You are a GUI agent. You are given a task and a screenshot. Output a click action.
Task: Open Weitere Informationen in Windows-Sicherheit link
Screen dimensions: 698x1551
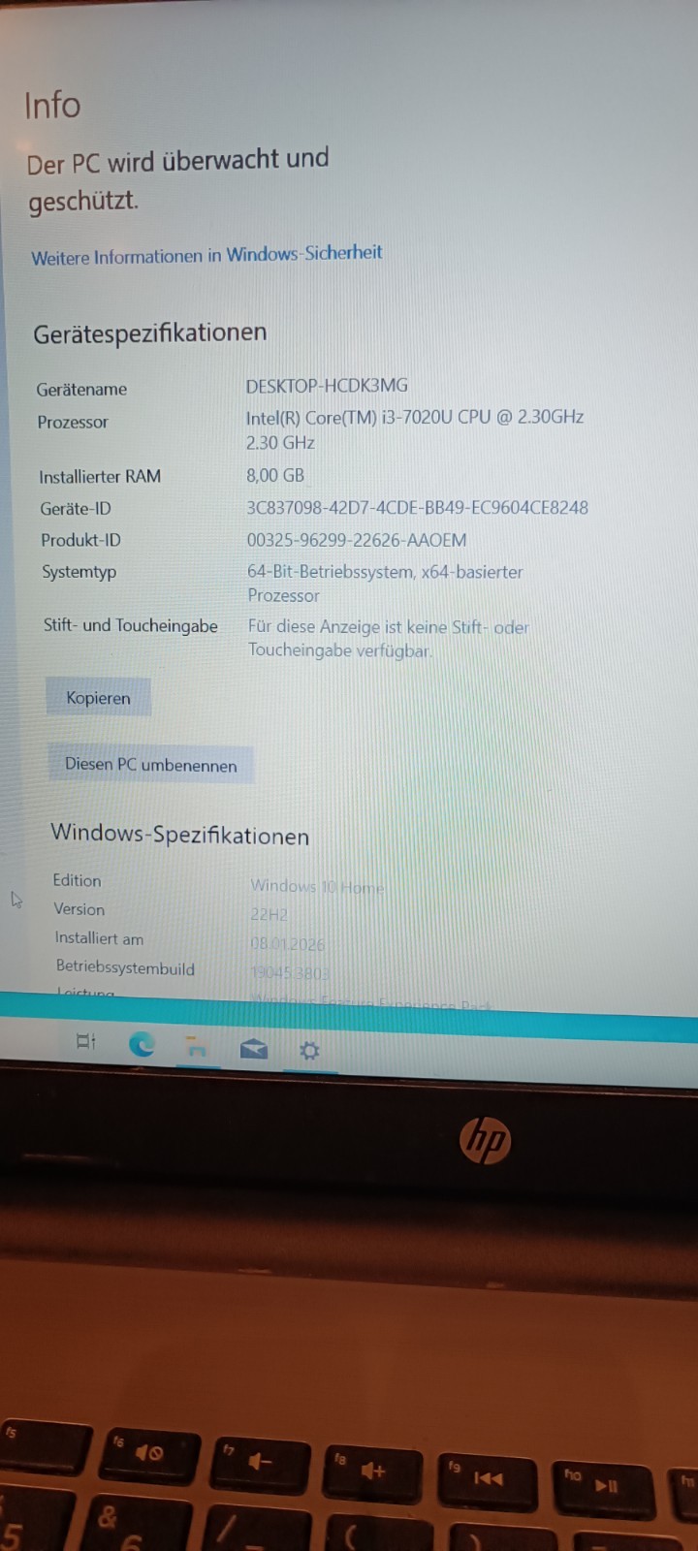[206, 255]
